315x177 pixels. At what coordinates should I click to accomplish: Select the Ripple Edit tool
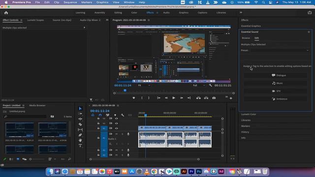pyautogui.click(x=80, y=119)
